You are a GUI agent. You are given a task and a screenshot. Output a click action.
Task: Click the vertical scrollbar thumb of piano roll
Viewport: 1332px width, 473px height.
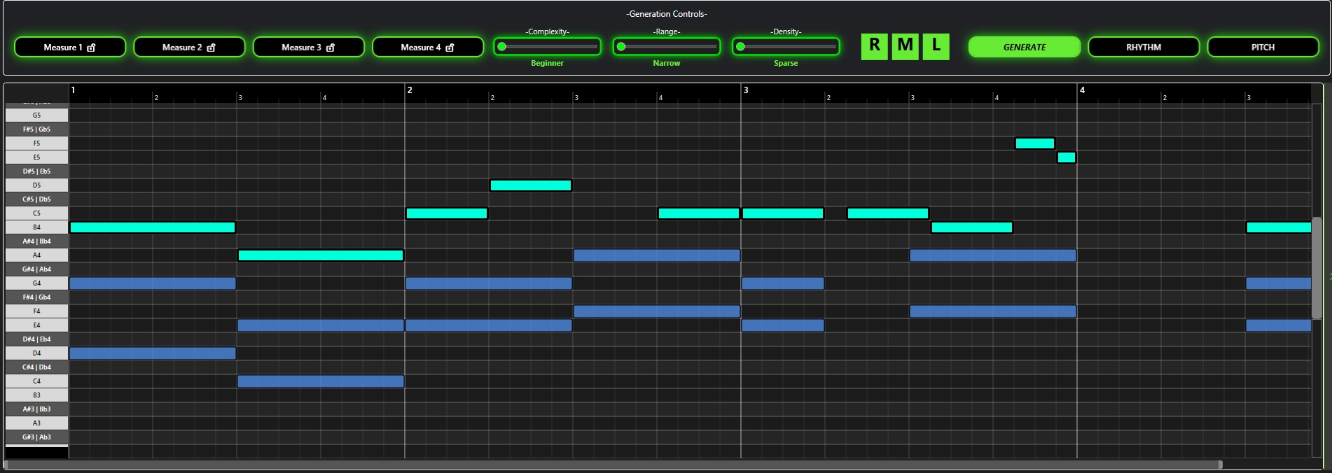(x=1317, y=267)
